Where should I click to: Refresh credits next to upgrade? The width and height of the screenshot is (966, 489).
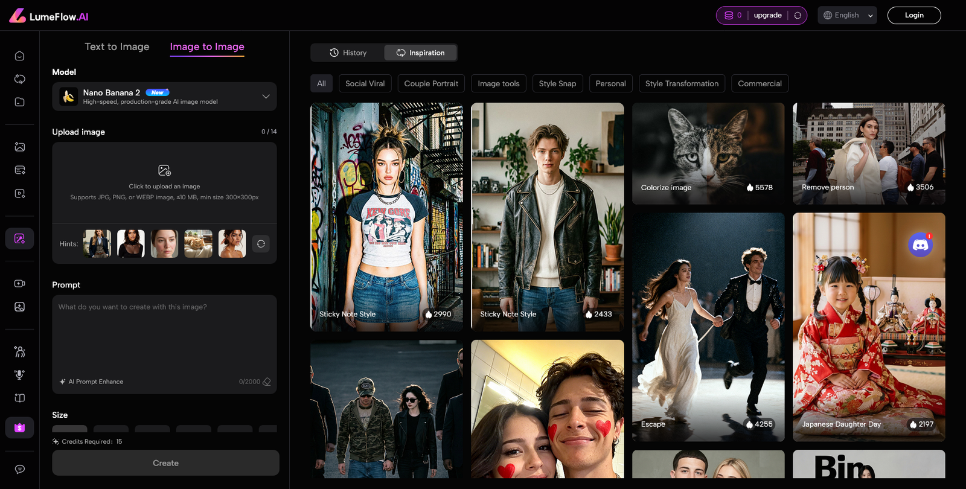click(798, 16)
